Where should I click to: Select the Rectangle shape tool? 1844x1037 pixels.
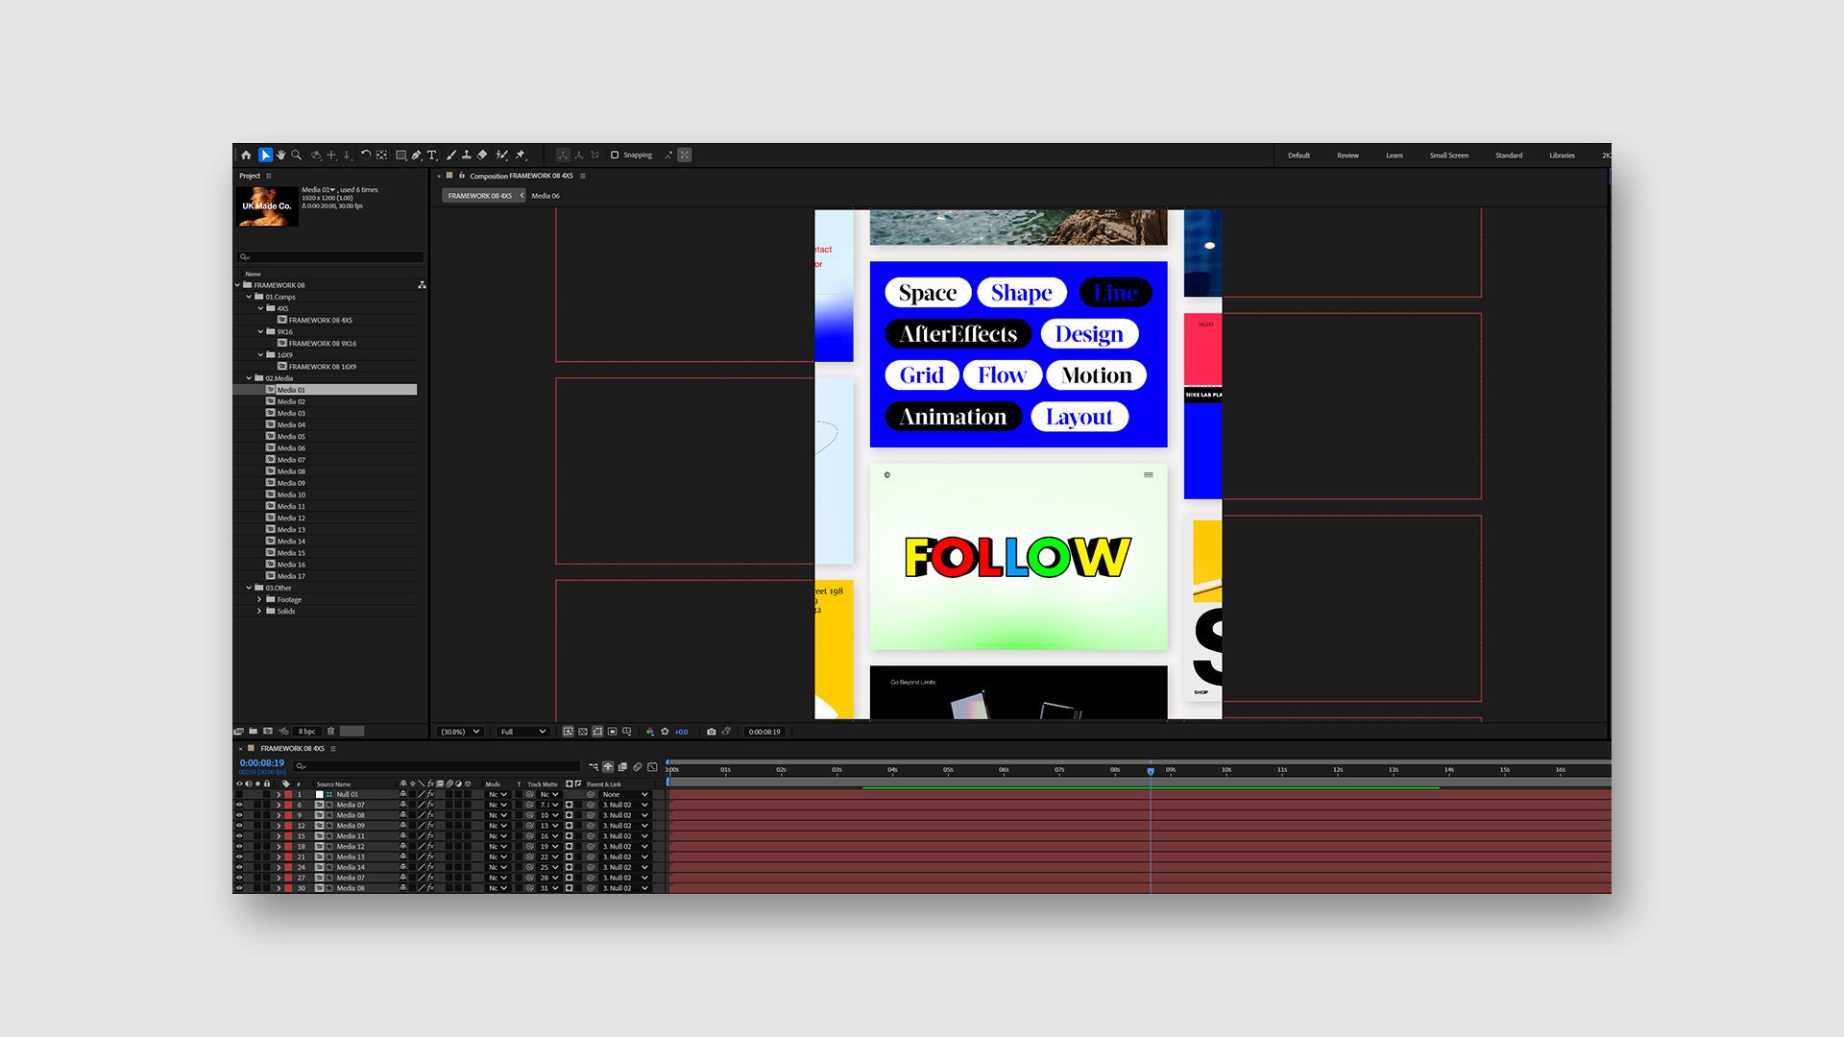400,155
